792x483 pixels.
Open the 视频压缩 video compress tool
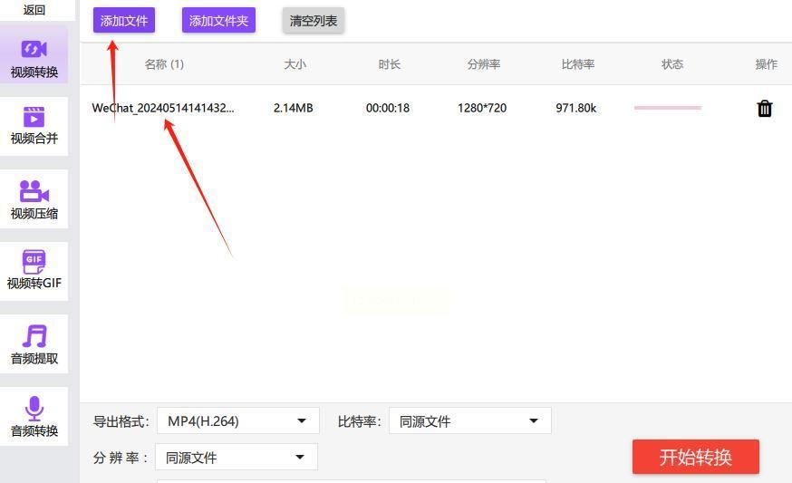click(x=34, y=199)
